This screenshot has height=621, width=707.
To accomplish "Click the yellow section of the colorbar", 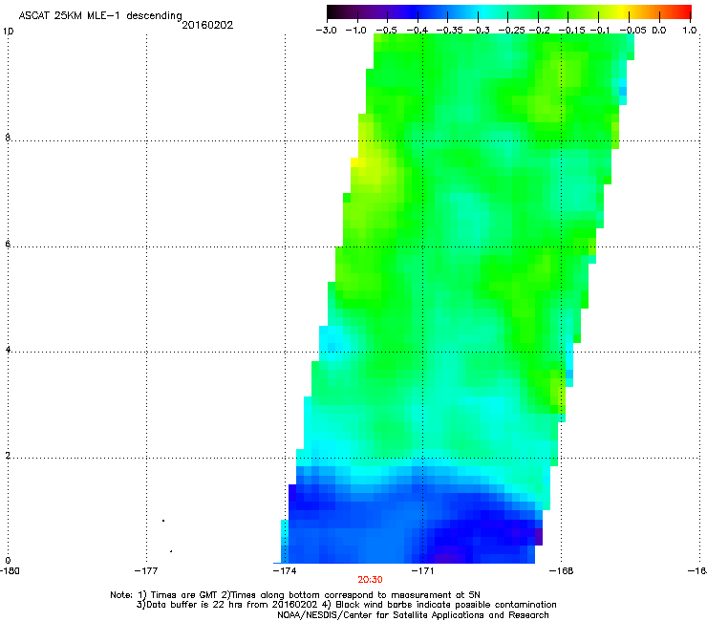I will [x=623, y=11].
